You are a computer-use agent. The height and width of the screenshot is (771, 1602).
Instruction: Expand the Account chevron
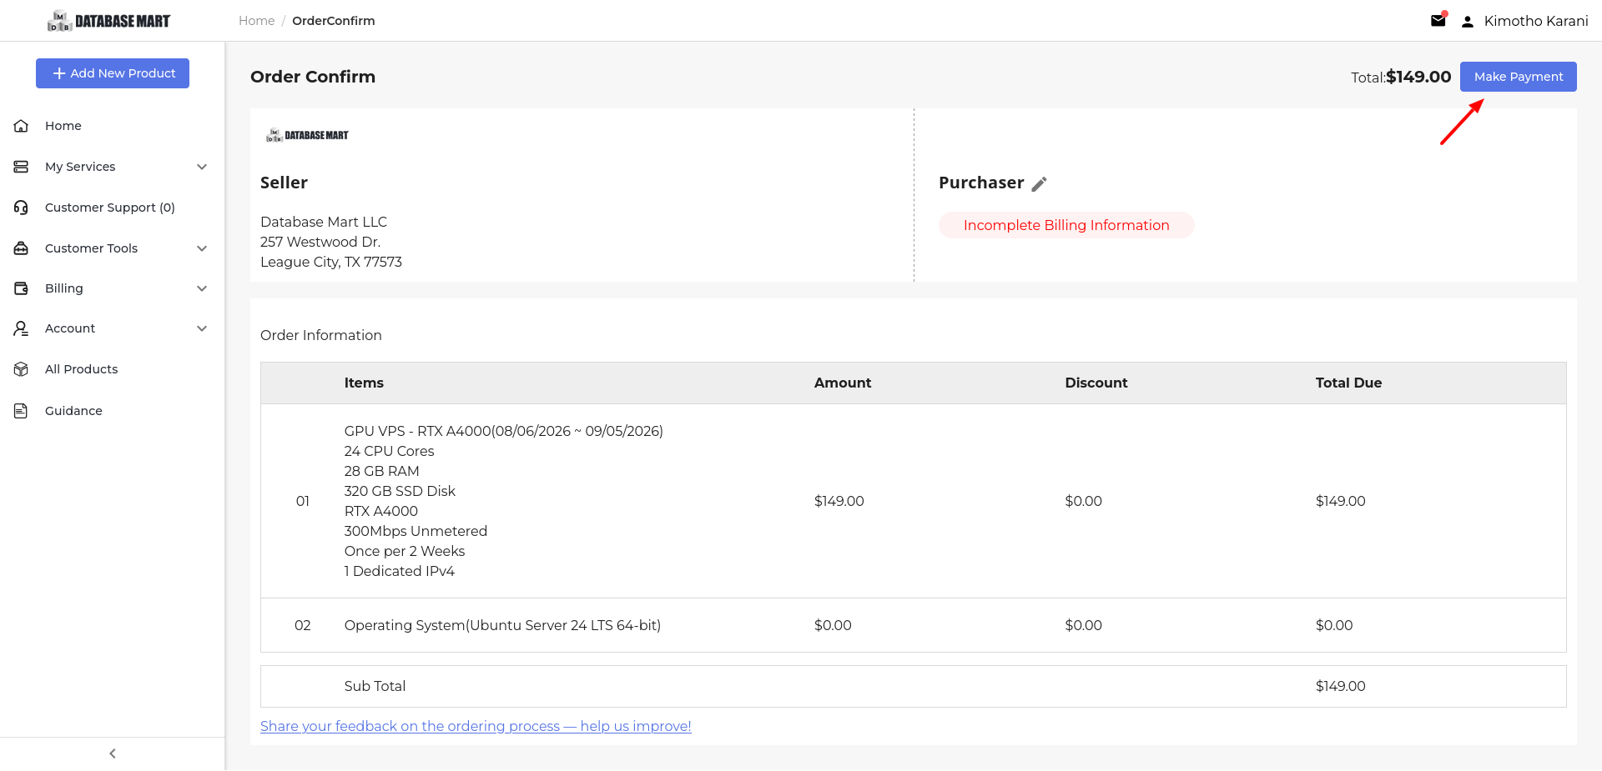point(202,328)
